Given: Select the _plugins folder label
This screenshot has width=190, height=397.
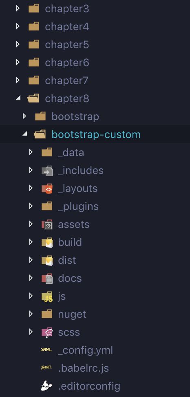Looking at the screenshot, I should coord(78,206).
